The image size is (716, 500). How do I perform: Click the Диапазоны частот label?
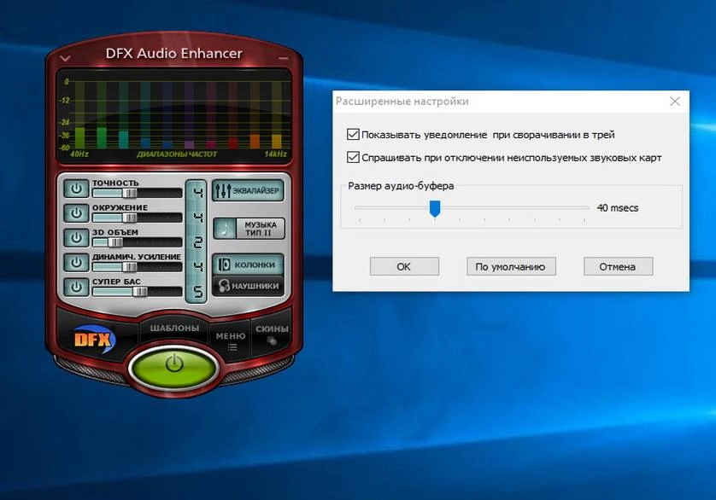177,154
